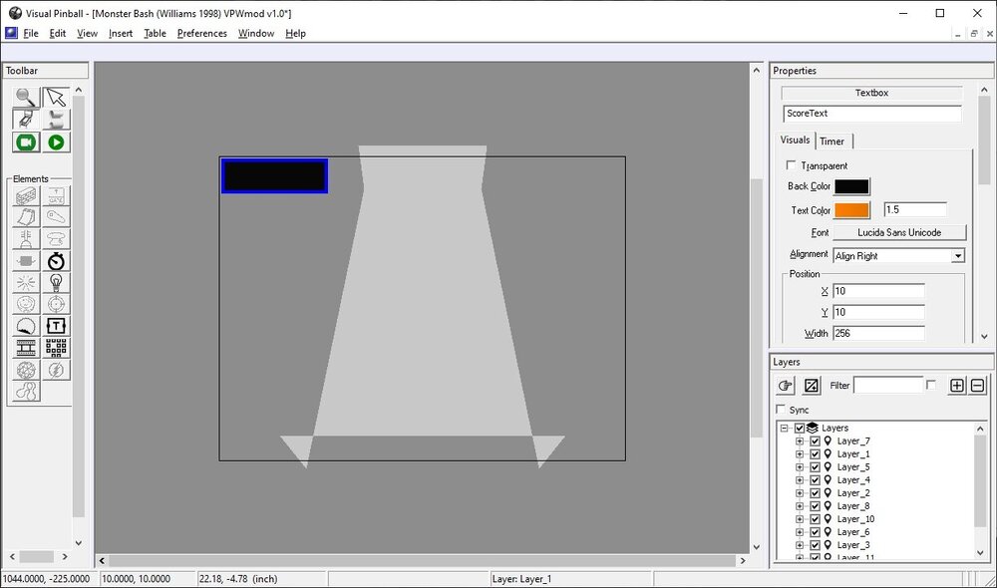The width and height of the screenshot is (997, 588).
Task: Collapse the root Layers tree node
Action: click(785, 428)
